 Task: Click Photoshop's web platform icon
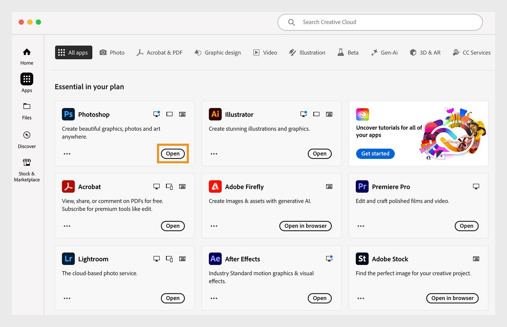click(182, 114)
